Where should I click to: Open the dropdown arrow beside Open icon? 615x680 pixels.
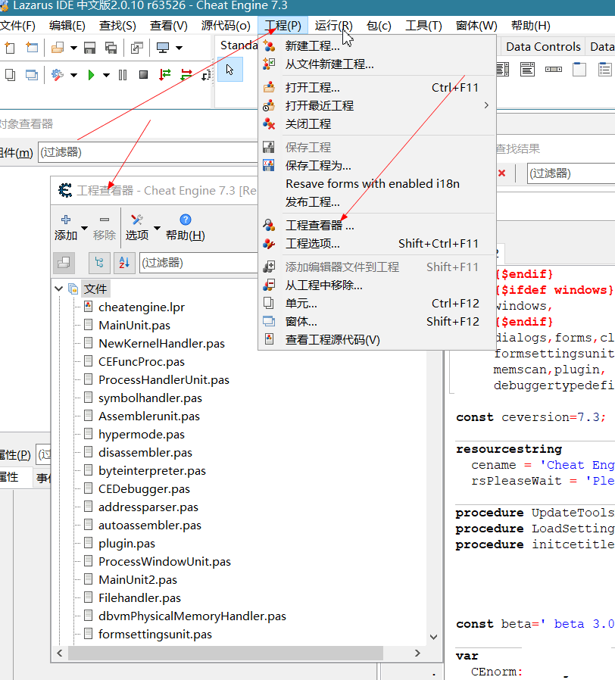coord(73,48)
